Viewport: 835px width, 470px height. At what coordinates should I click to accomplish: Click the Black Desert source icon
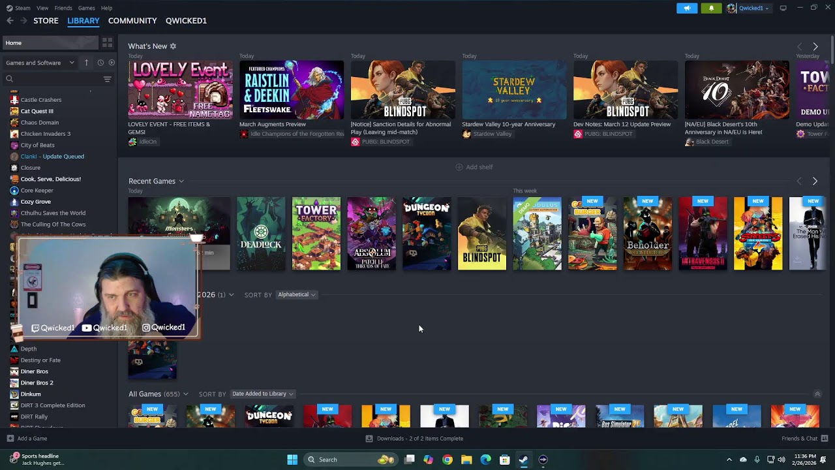(x=690, y=142)
